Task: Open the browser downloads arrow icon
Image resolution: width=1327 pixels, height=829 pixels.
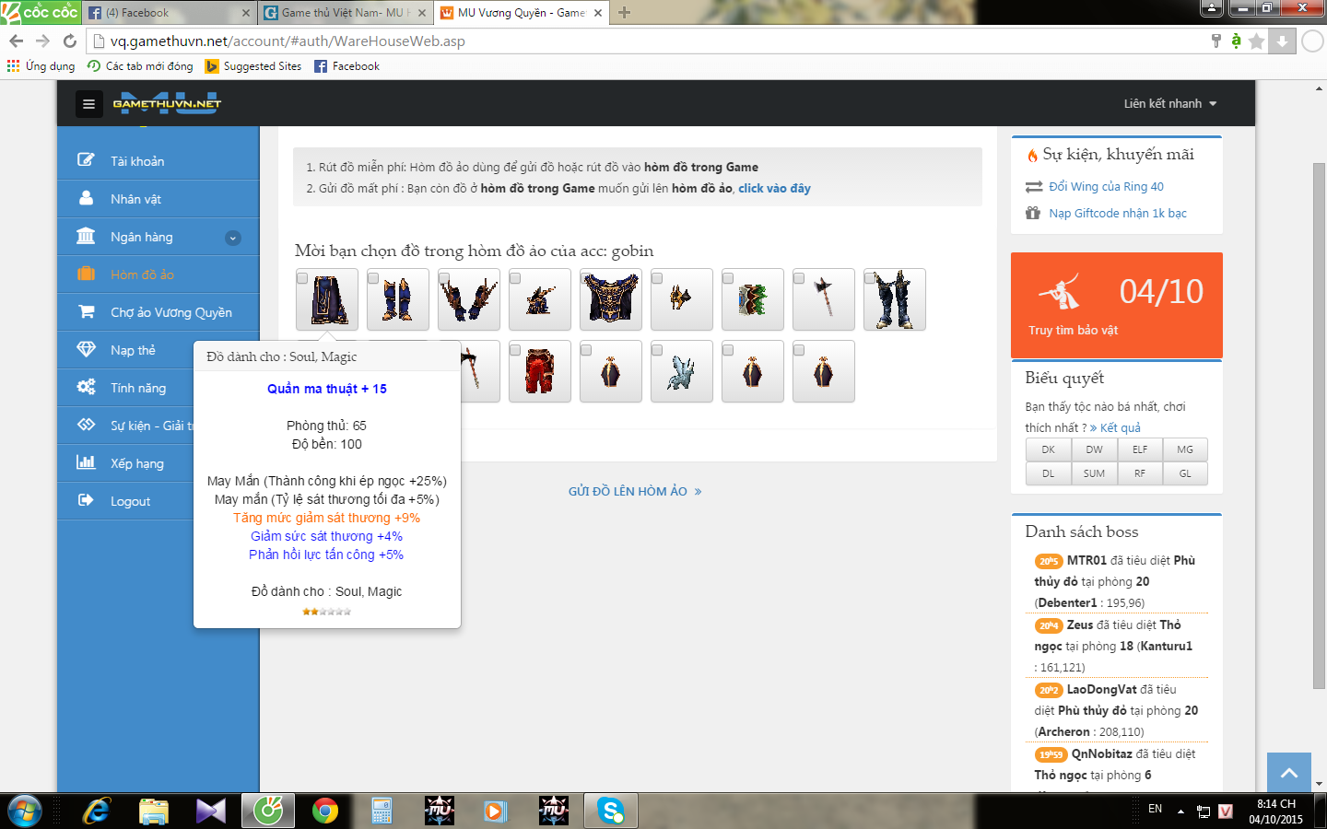Action: pos(1282,41)
